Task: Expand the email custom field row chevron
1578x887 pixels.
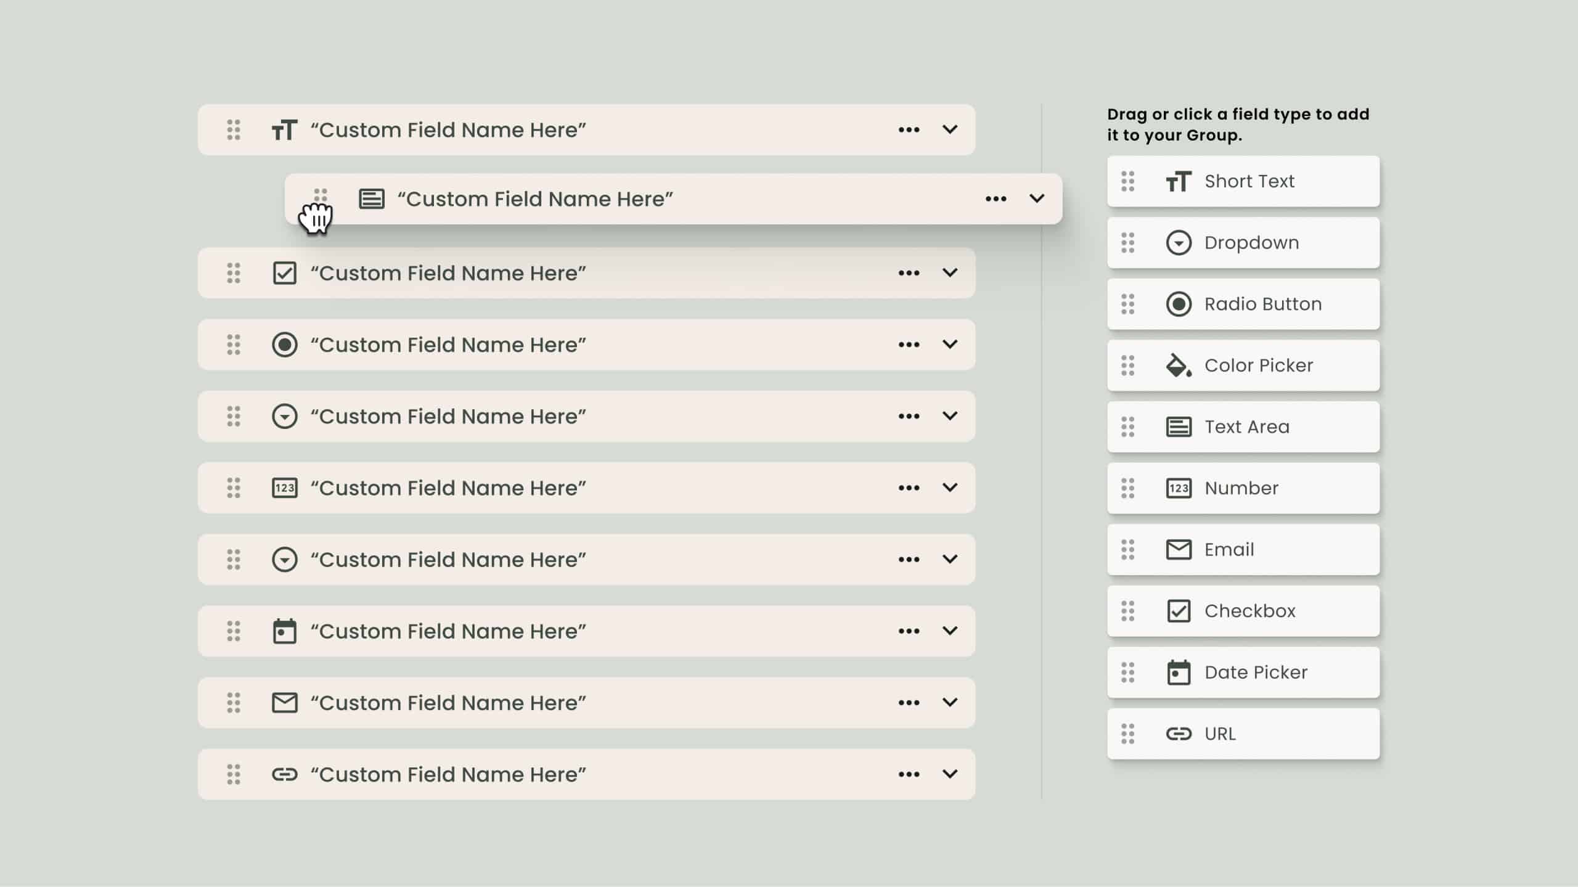Action: (x=950, y=702)
